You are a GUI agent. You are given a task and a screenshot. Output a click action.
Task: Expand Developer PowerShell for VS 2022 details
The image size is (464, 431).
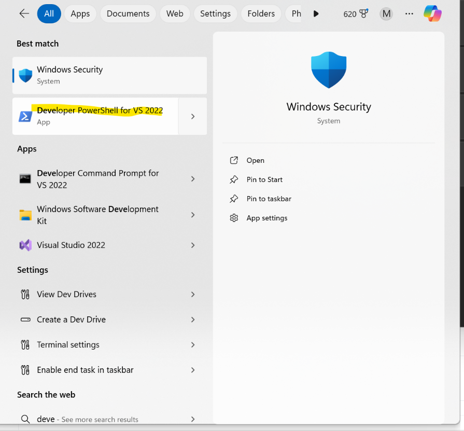click(193, 116)
